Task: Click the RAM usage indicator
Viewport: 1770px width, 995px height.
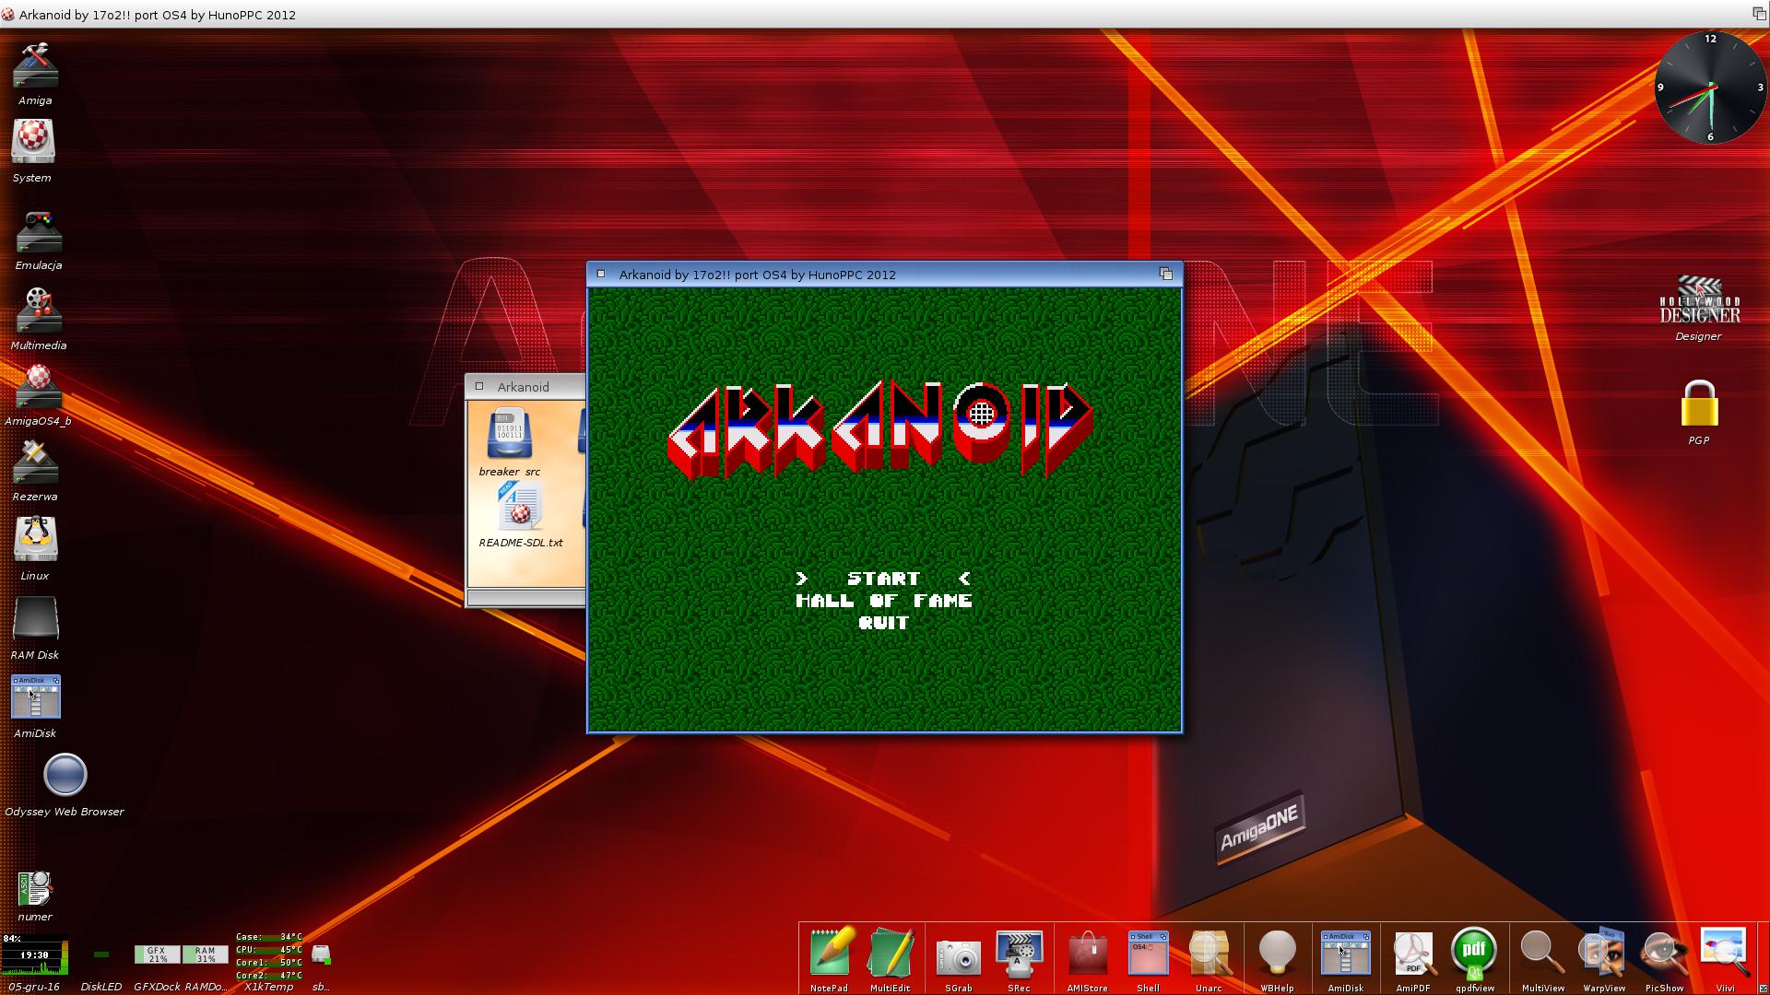Action: coord(206,954)
